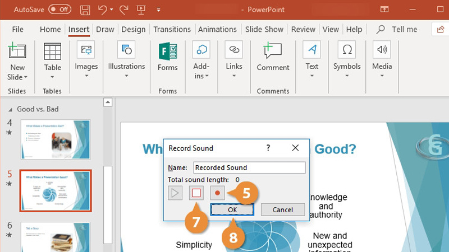Start presentation from beginning icon

pyautogui.click(x=141, y=10)
